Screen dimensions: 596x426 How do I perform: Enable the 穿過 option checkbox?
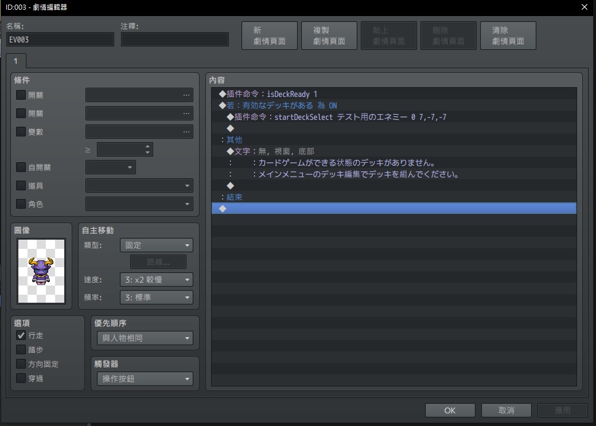(x=21, y=378)
